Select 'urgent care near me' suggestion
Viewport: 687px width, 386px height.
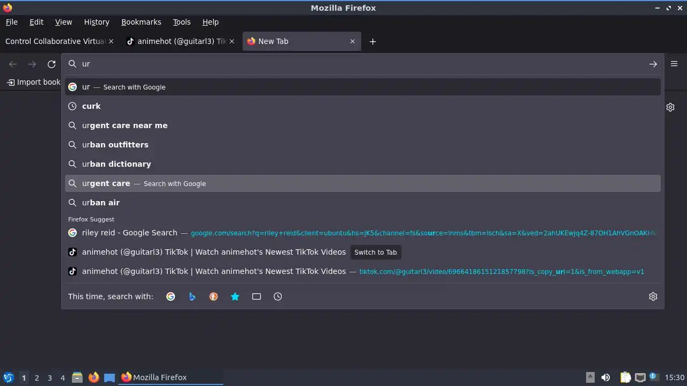click(363, 125)
